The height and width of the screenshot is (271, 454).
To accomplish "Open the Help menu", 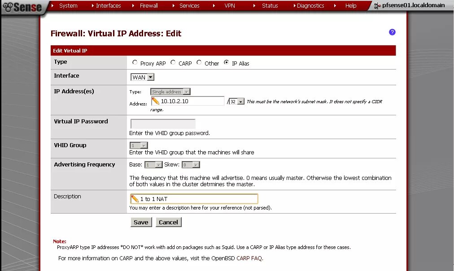I will [x=351, y=5].
